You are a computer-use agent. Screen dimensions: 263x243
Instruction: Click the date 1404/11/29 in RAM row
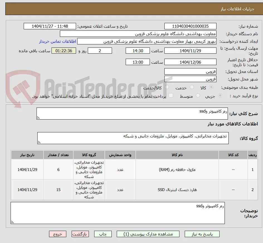pyautogui.click(x=27, y=170)
